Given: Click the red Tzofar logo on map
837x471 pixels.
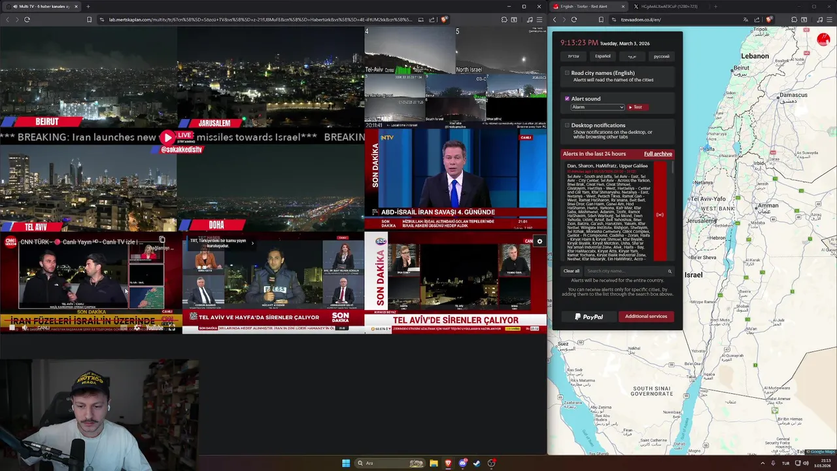Looking at the screenshot, I should 823,40.
